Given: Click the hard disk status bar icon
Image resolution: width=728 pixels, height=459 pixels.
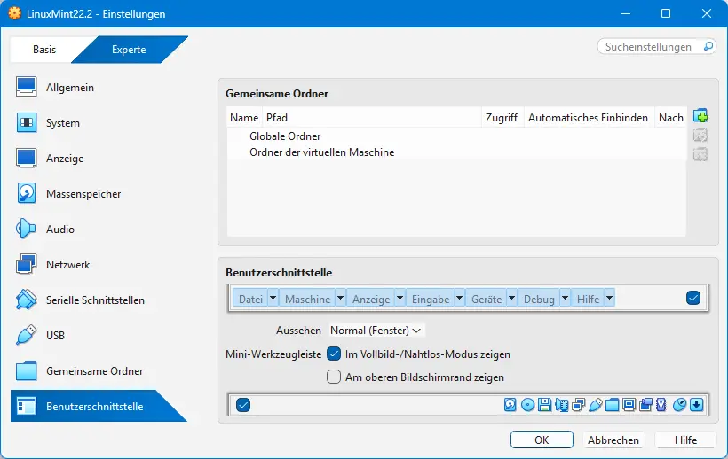Looking at the screenshot, I should pyautogui.click(x=510, y=405).
